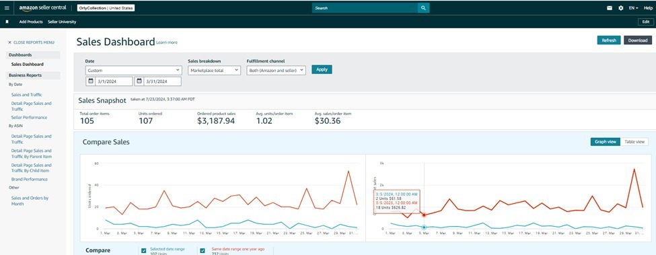
Task: Click the Apply button
Action: [x=322, y=69]
